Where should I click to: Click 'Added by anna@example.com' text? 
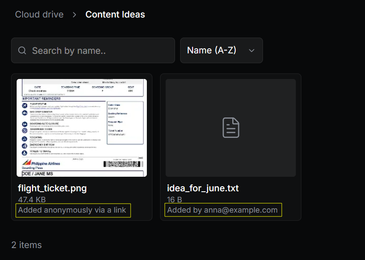222,210
